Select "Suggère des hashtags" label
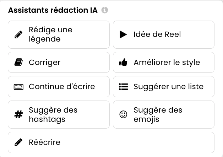Viewport: 223px width, 157px height. (53, 115)
